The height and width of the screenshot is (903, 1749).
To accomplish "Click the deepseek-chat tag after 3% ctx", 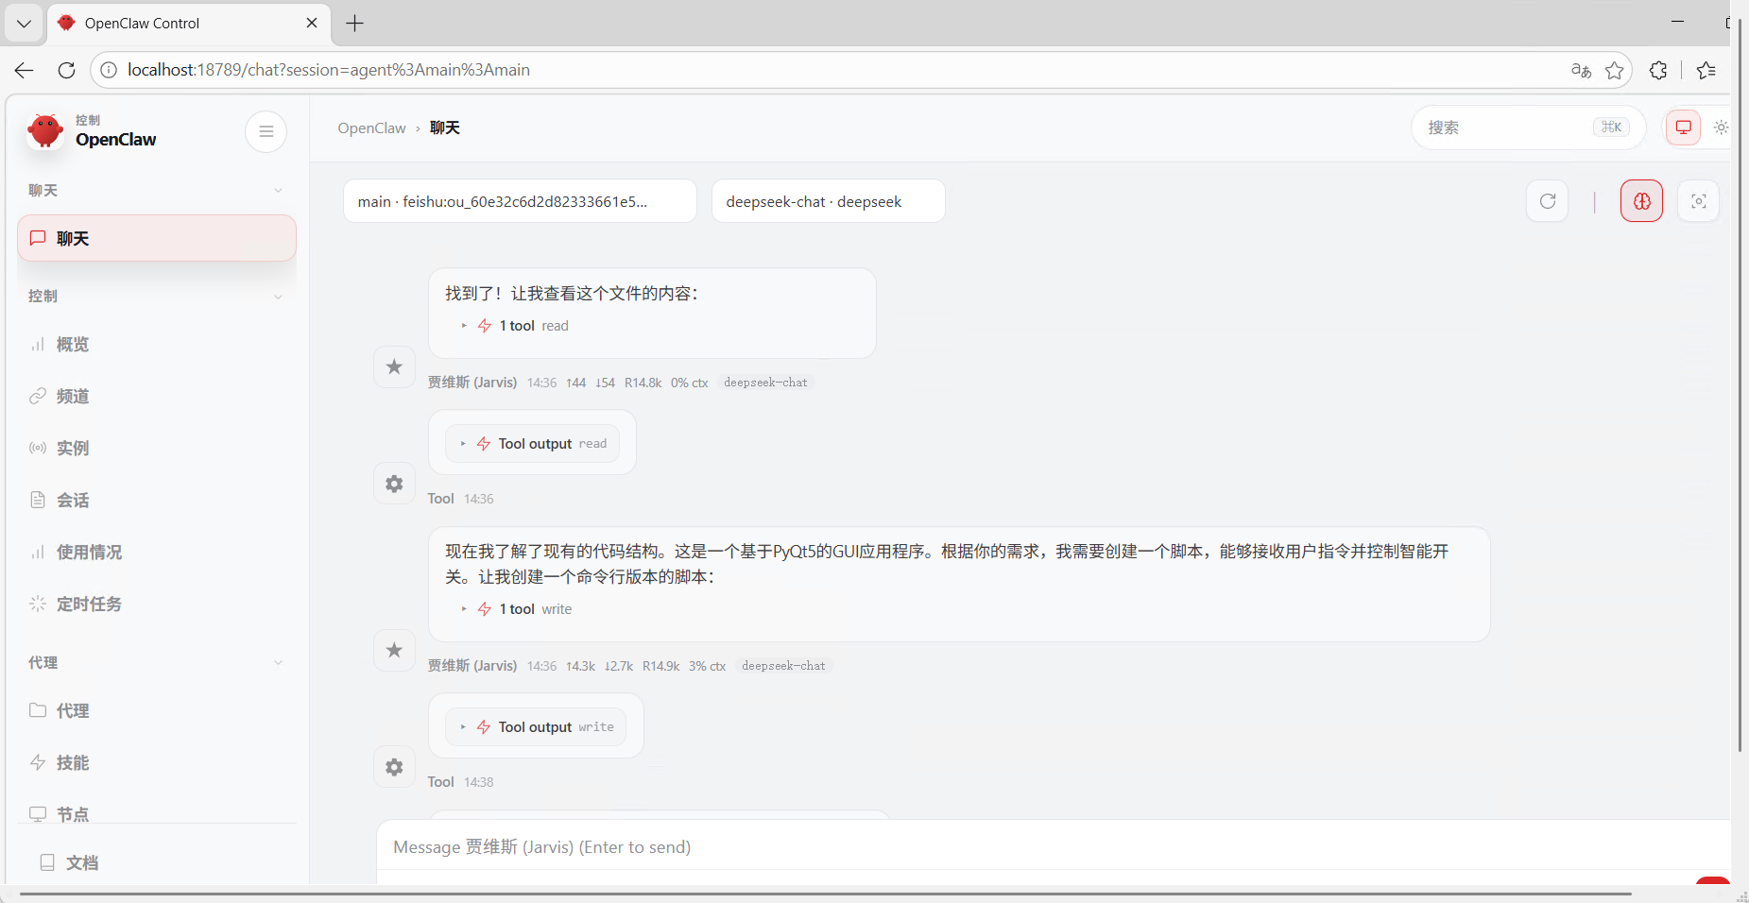I will coord(783,666).
